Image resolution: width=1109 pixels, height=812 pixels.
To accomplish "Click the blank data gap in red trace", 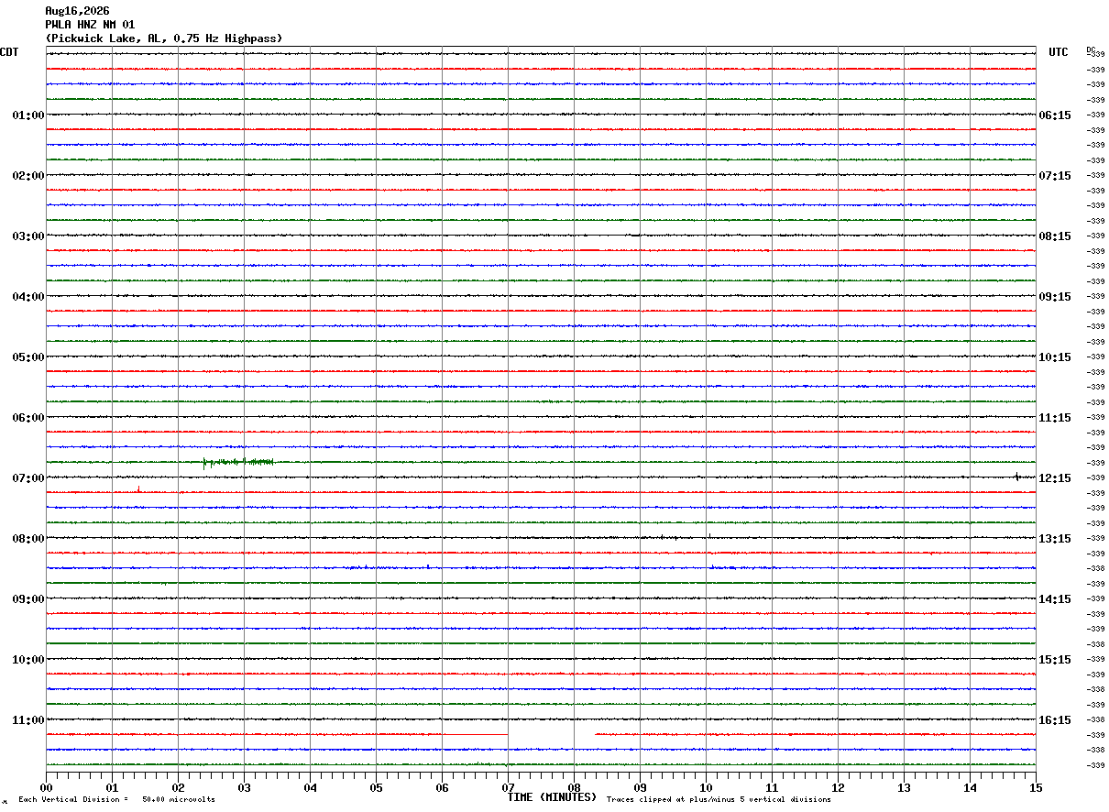I will tap(551, 734).
